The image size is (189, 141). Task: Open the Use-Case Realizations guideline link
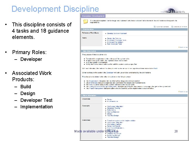click(115, 128)
